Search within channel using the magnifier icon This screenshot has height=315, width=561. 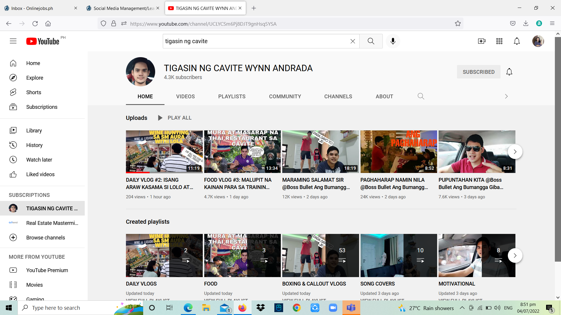point(421,96)
